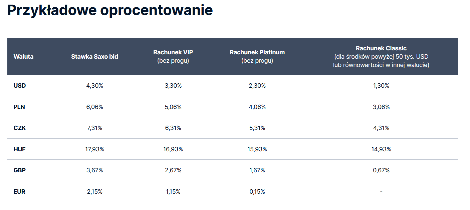Click the 2,67% VIP rate for GBP
Image resolution: width=470 pixels, height=210 pixels.
coord(173,170)
